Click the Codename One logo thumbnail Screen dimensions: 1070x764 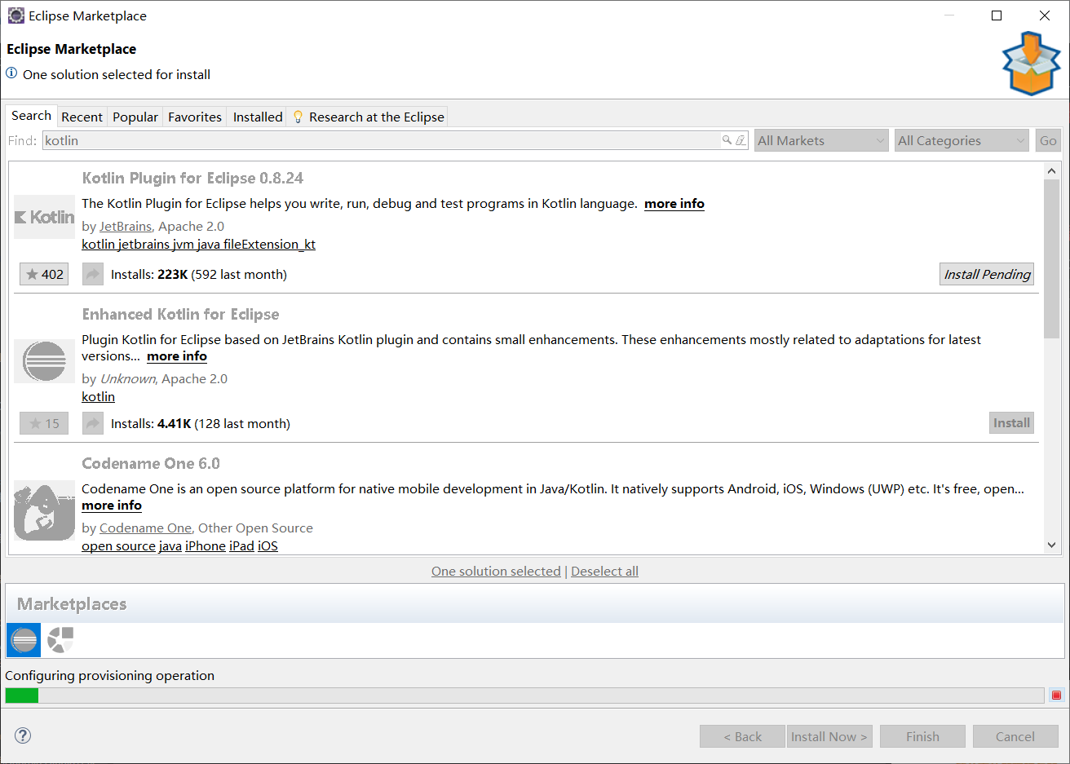click(x=44, y=510)
